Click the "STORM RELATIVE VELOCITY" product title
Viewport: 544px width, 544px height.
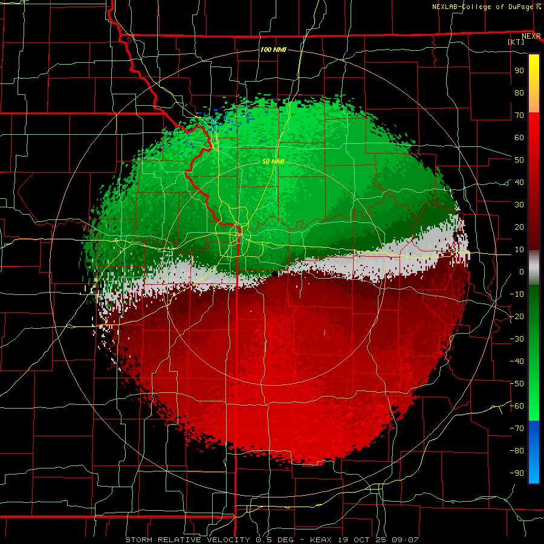coord(187,540)
